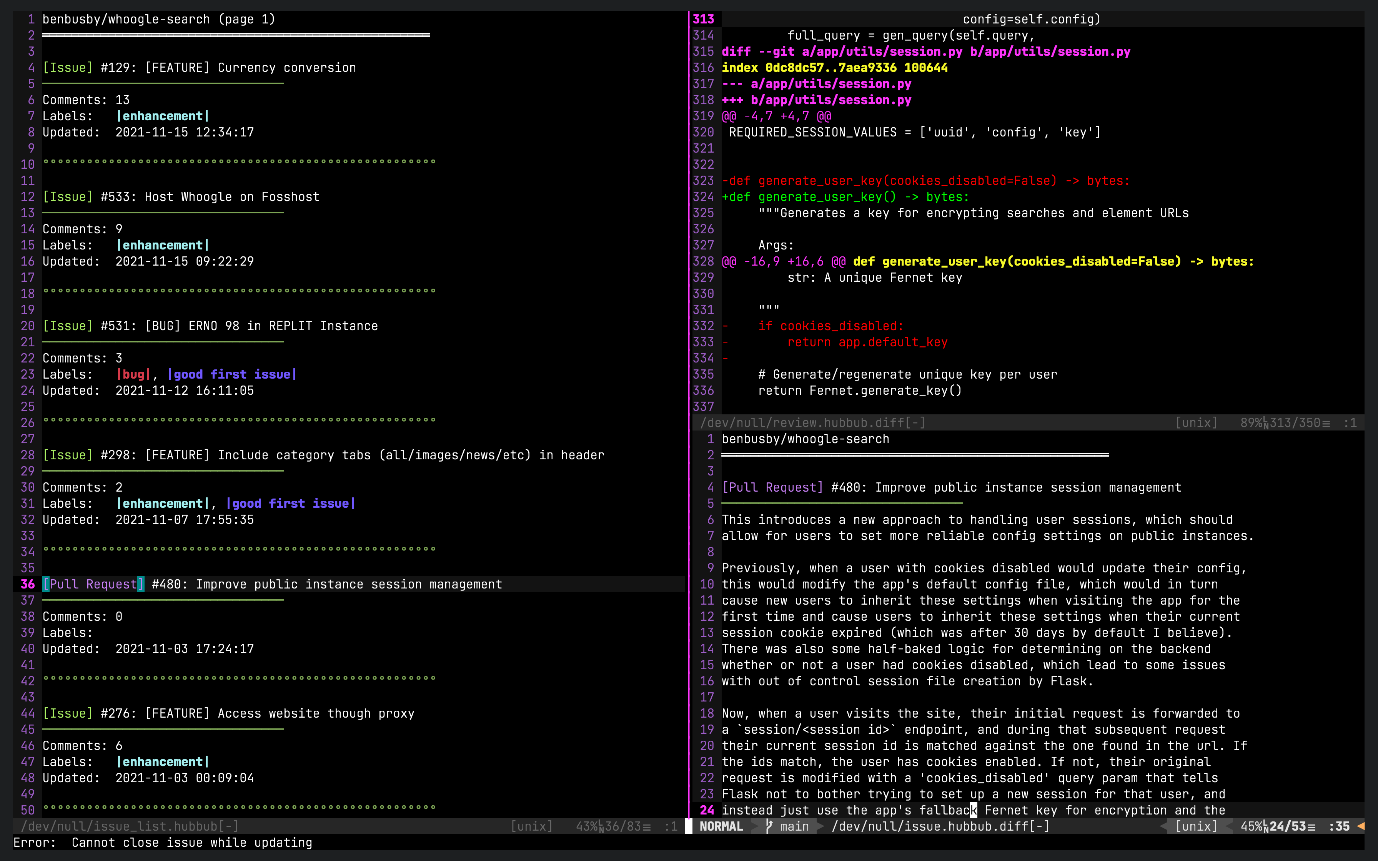Place the cursor on the word 'fallback' on line 24
Image resolution: width=1378 pixels, height=861 pixels.
[948, 810]
